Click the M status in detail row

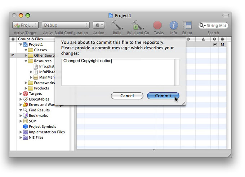click(x=222, y=45)
